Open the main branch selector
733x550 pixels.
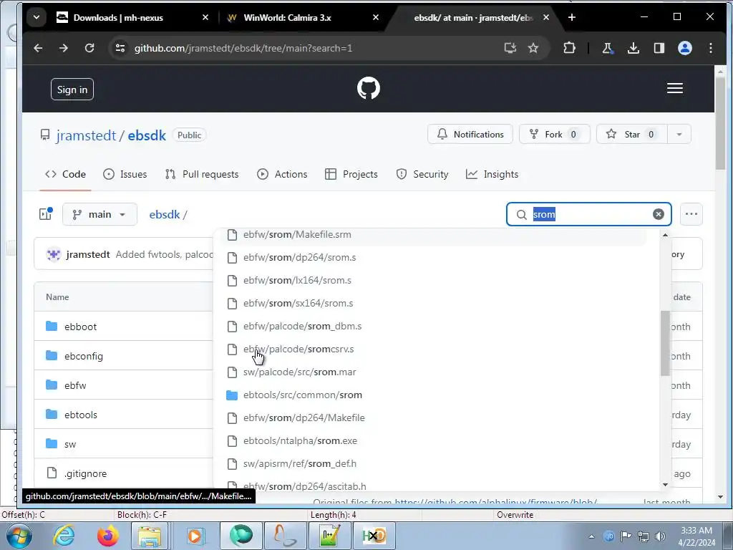click(99, 214)
